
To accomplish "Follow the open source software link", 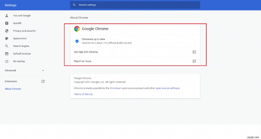I will coord(167,88).
